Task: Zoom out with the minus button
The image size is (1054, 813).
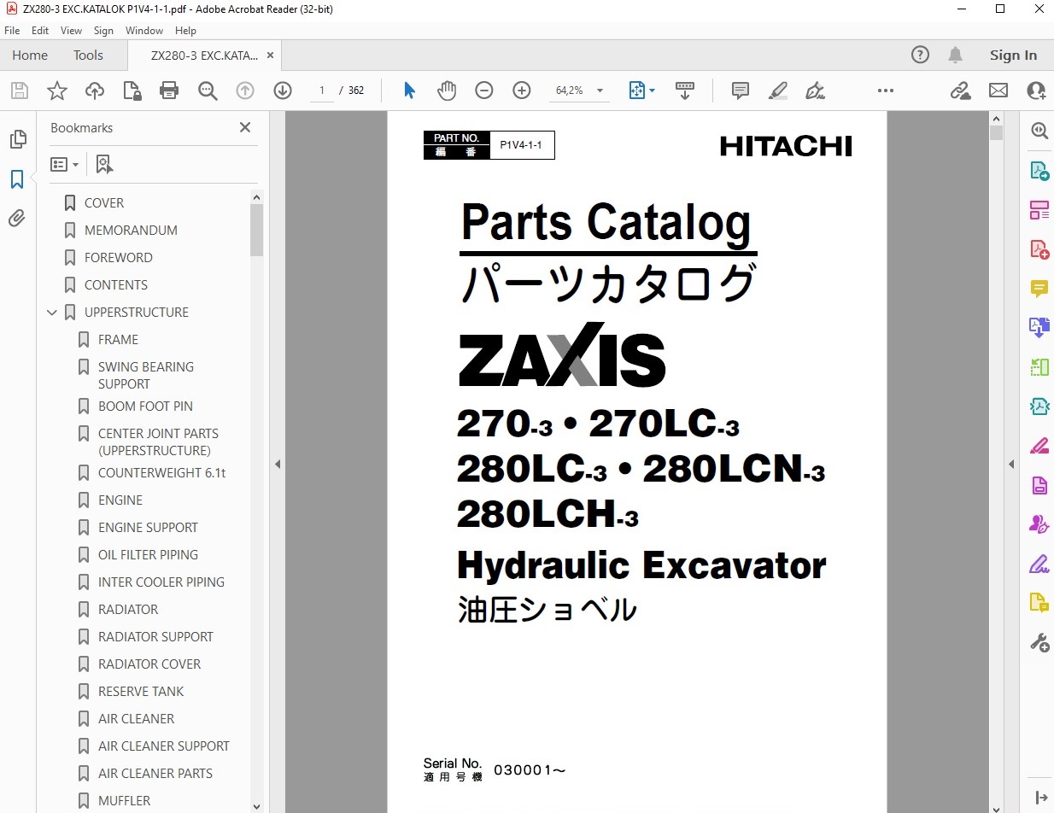Action: click(484, 91)
